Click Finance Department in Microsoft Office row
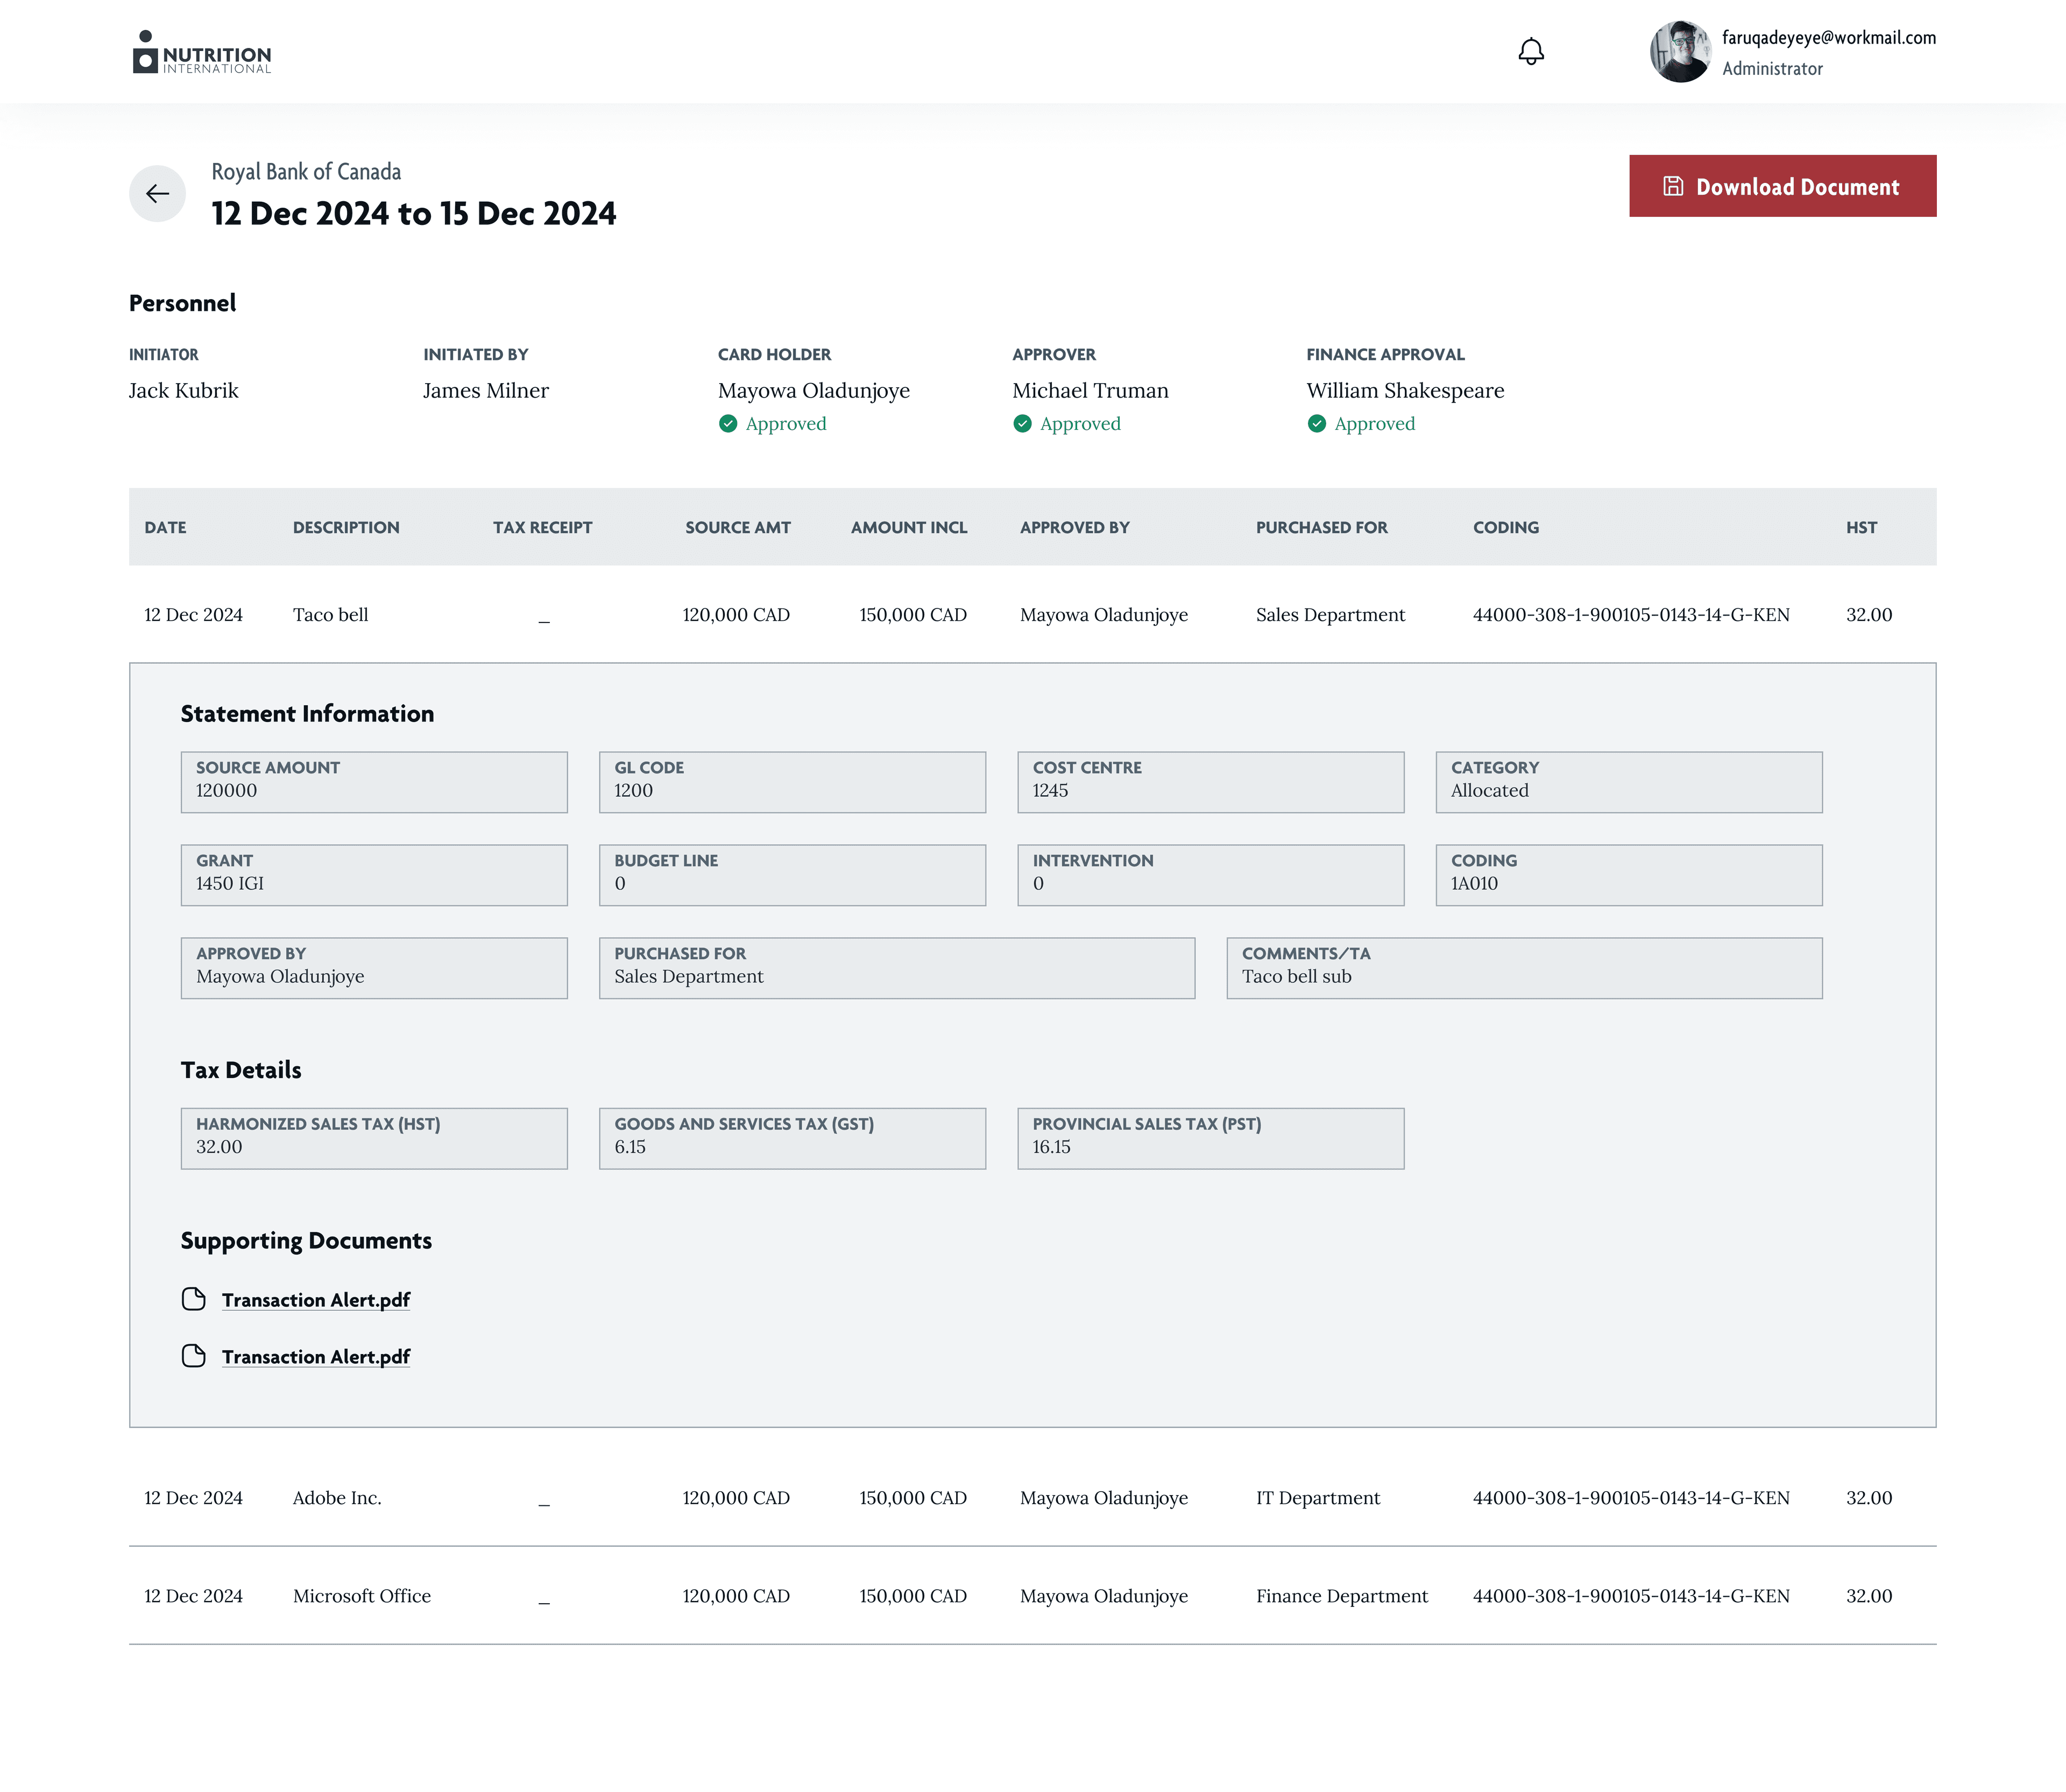This screenshot has height=1792, width=2066. tap(1342, 1596)
